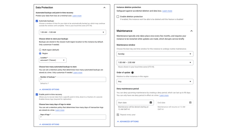231x131 pixels.
Task: Check Enable deletion protection checkbox
Action: (x=118, y=16)
